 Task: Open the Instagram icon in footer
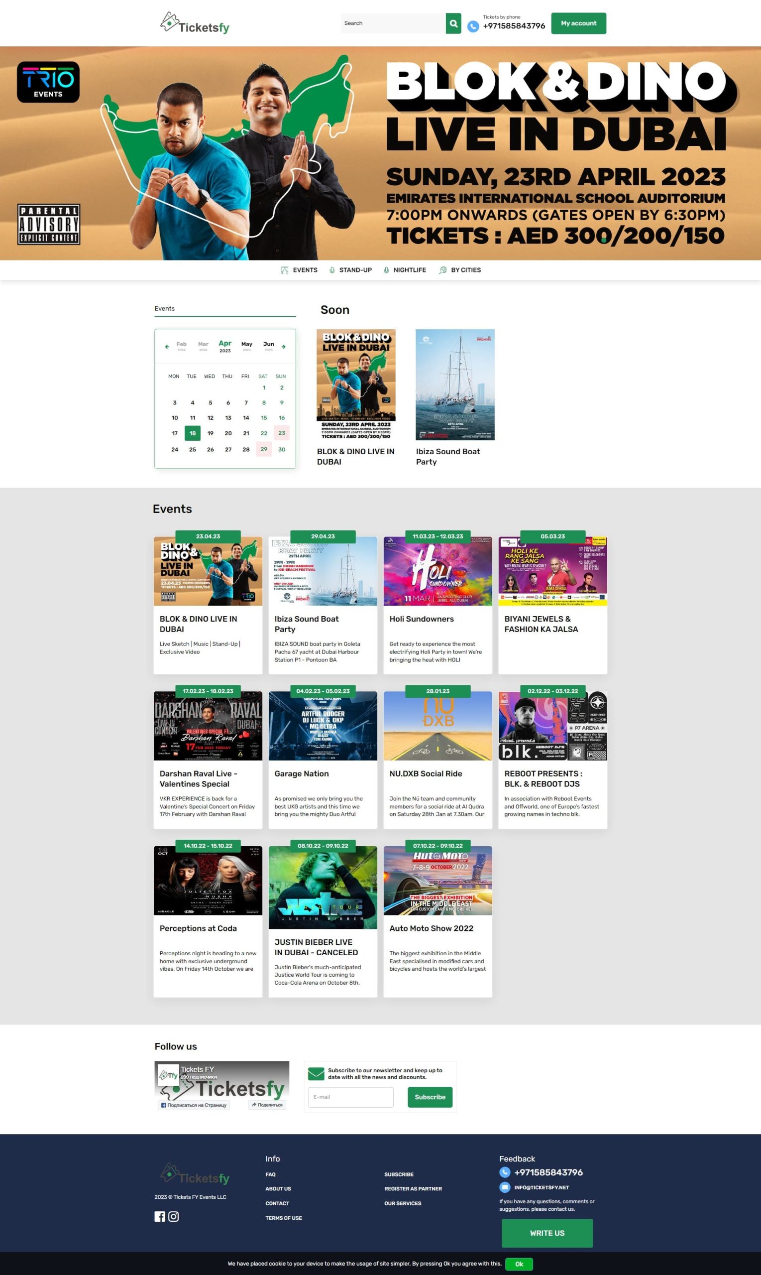[174, 1217]
